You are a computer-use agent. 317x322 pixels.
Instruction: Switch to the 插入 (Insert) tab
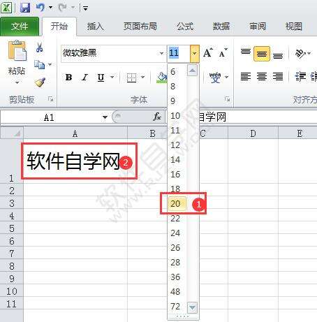96,27
